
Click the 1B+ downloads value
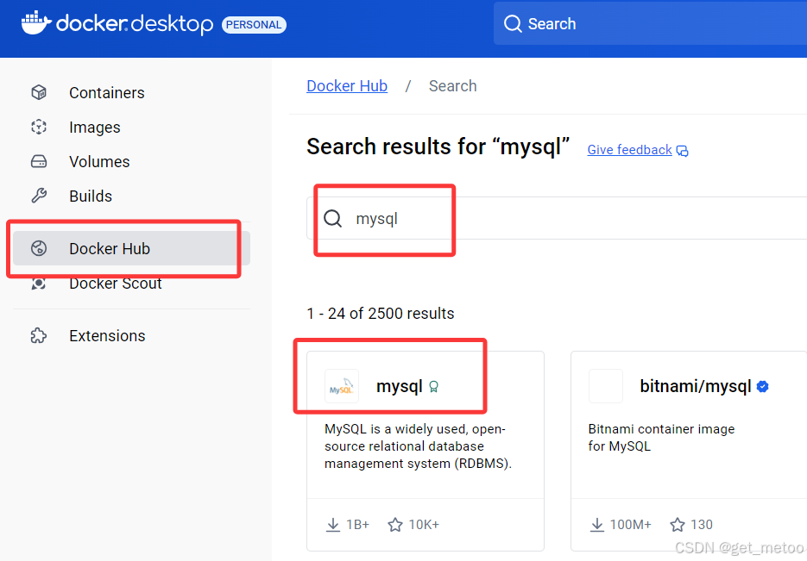(357, 525)
